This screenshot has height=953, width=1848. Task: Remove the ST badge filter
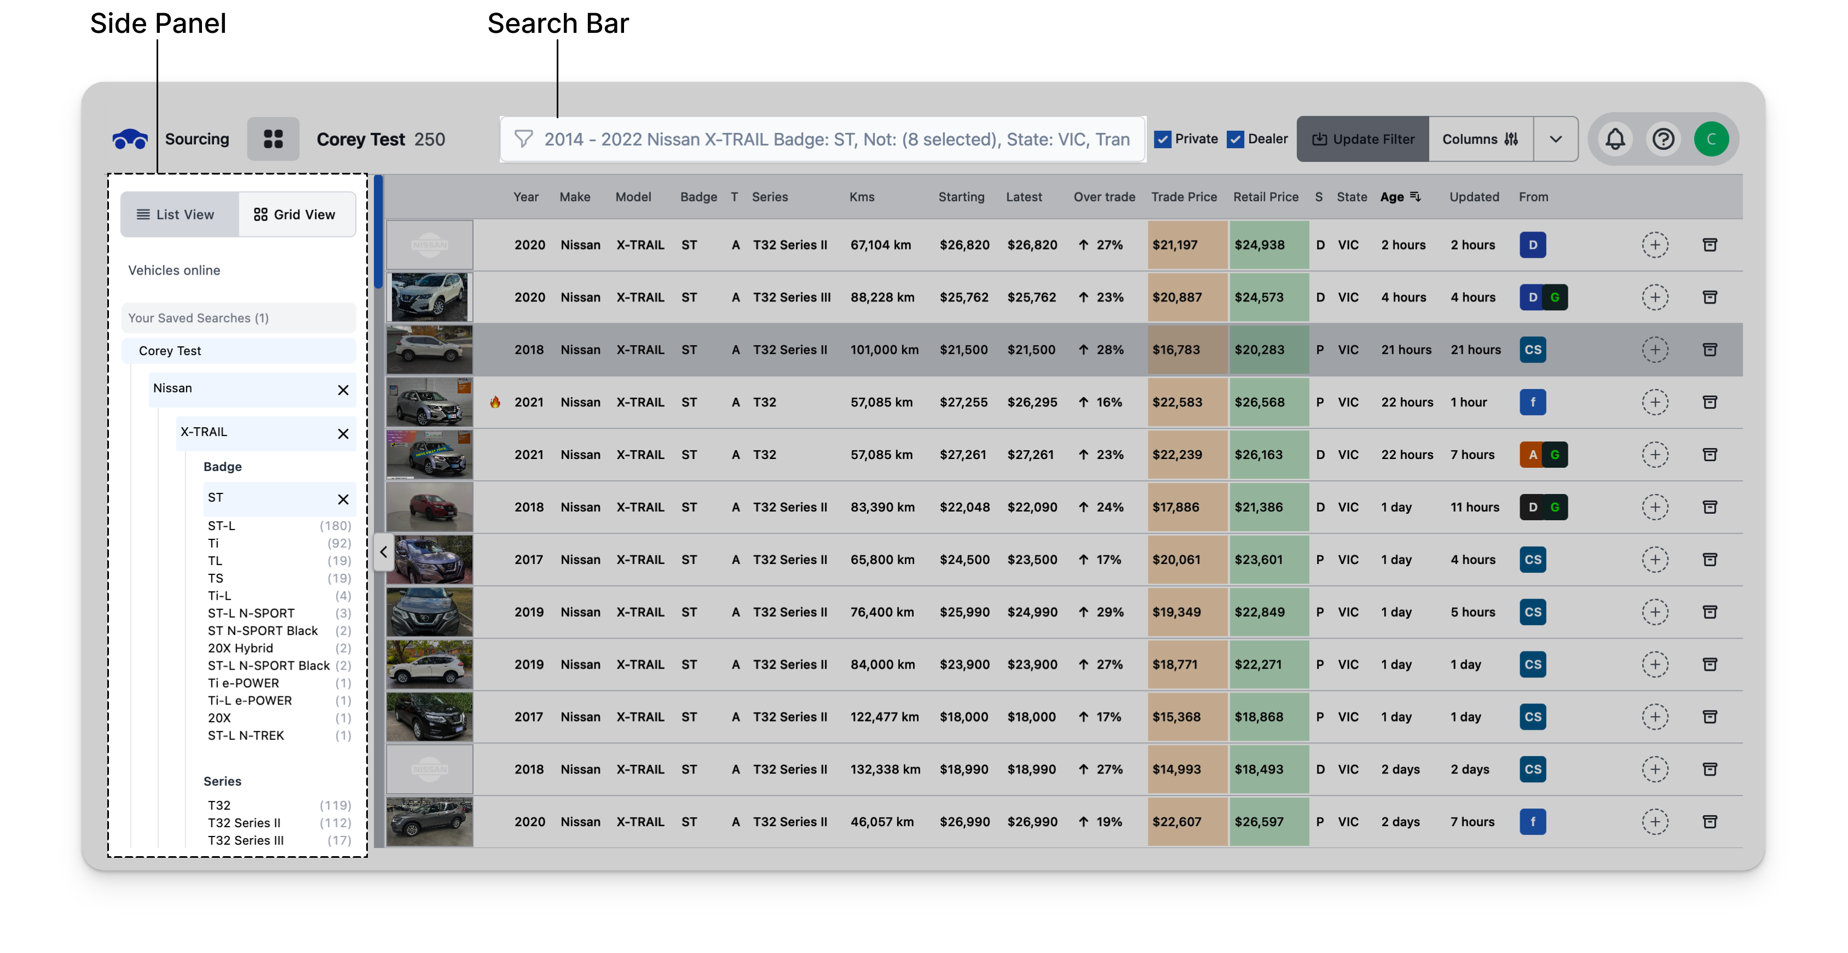[x=343, y=499]
